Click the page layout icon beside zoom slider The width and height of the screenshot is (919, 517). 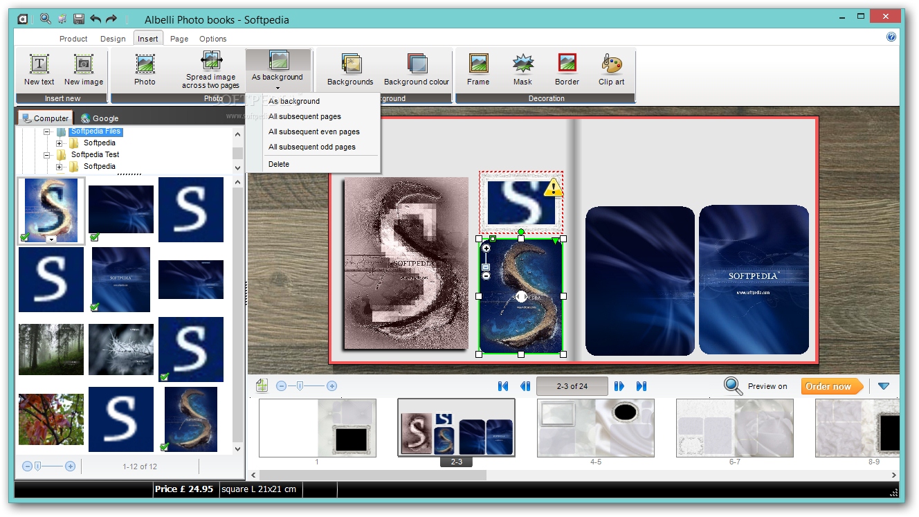tap(262, 386)
